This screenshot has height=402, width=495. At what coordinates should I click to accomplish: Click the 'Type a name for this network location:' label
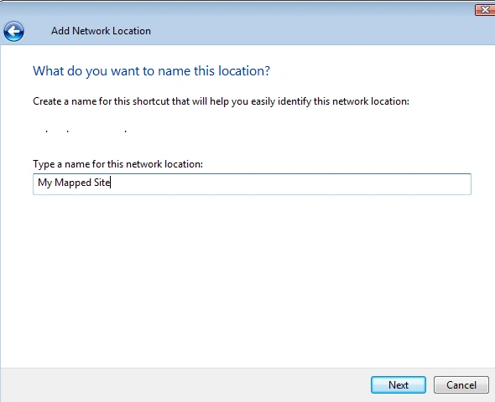click(x=117, y=164)
